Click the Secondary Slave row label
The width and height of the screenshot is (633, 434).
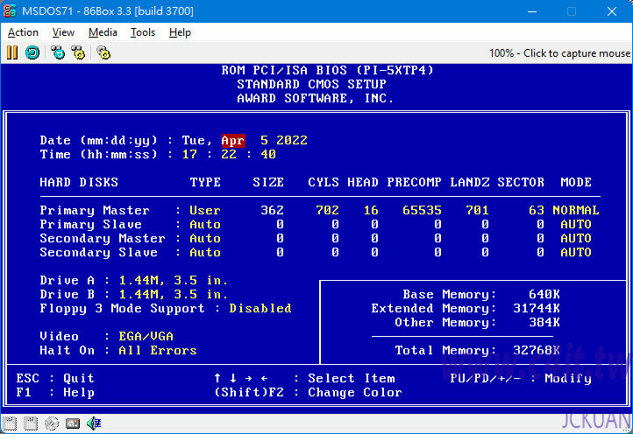coord(98,253)
